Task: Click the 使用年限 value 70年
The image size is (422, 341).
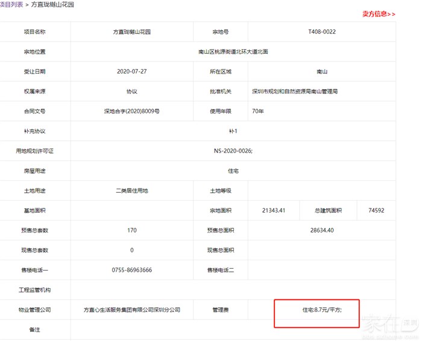Action: coord(259,111)
